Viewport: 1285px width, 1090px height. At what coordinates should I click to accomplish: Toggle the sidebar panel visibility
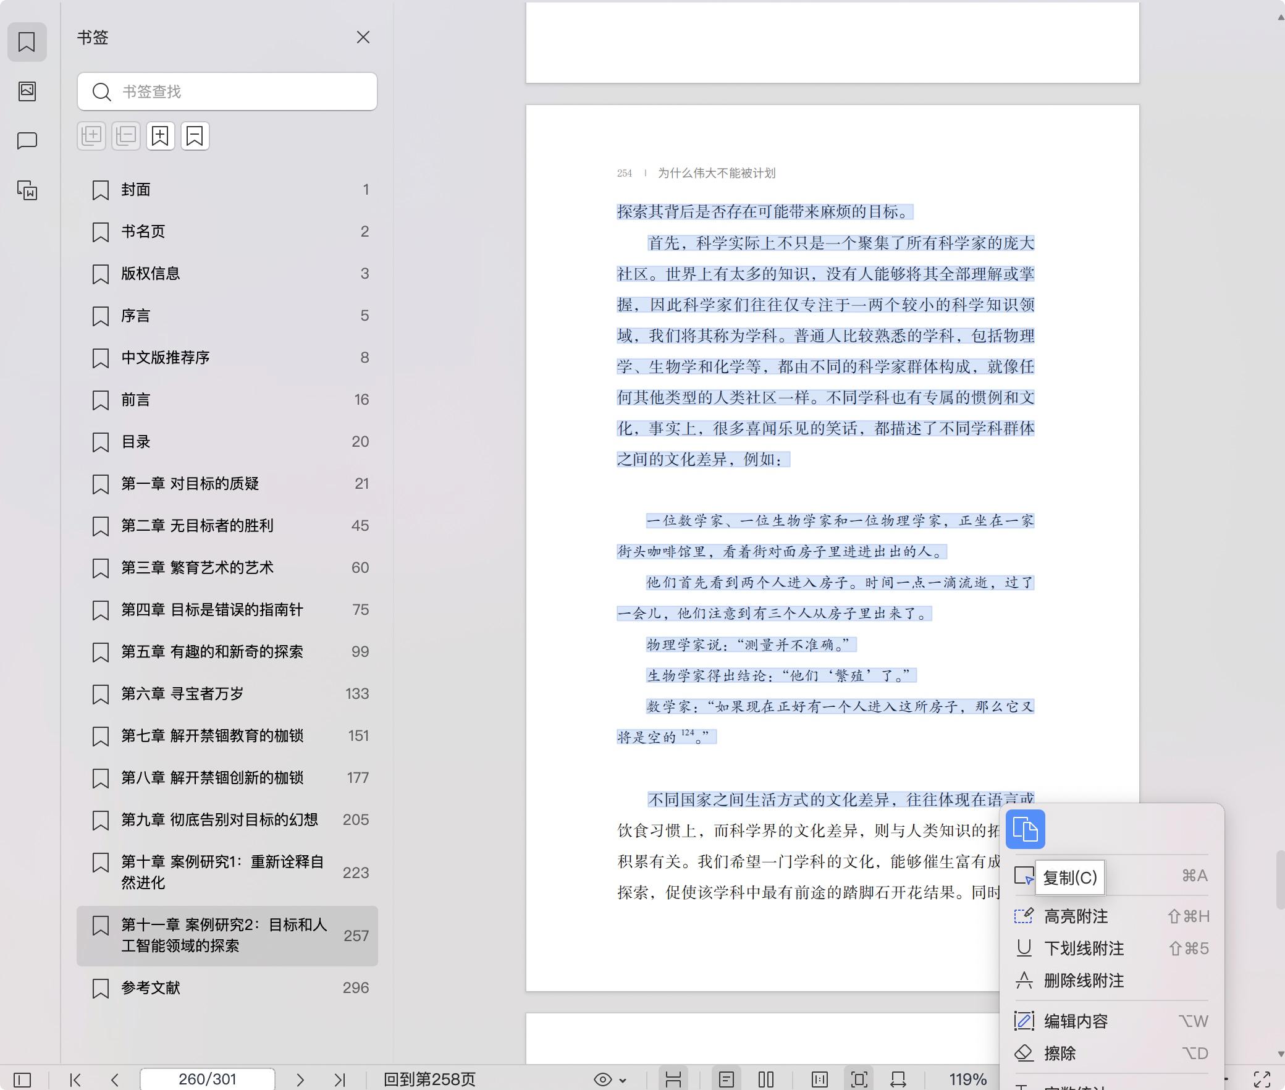(x=22, y=1079)
